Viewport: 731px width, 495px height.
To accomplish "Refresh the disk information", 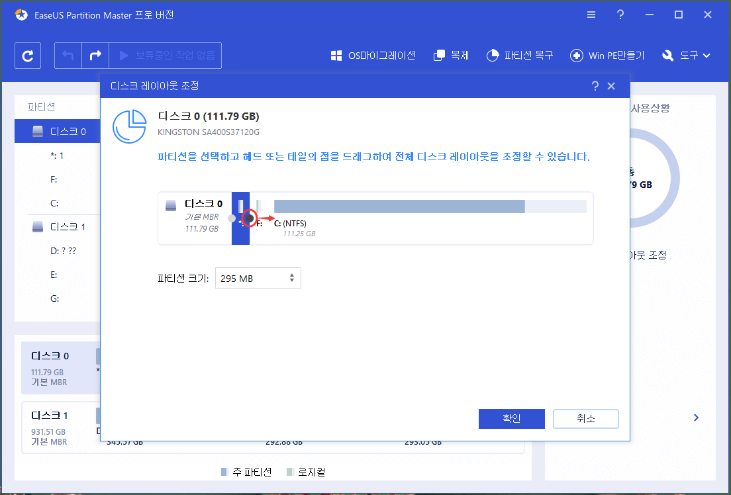I will (x=27, y=55).
